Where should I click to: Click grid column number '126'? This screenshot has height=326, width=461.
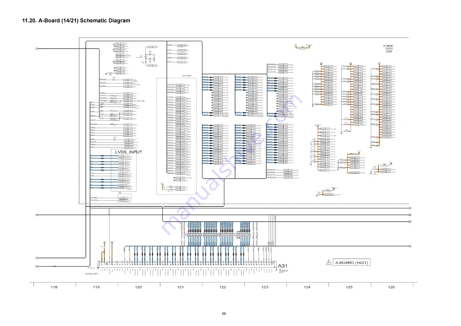[391, 287]
